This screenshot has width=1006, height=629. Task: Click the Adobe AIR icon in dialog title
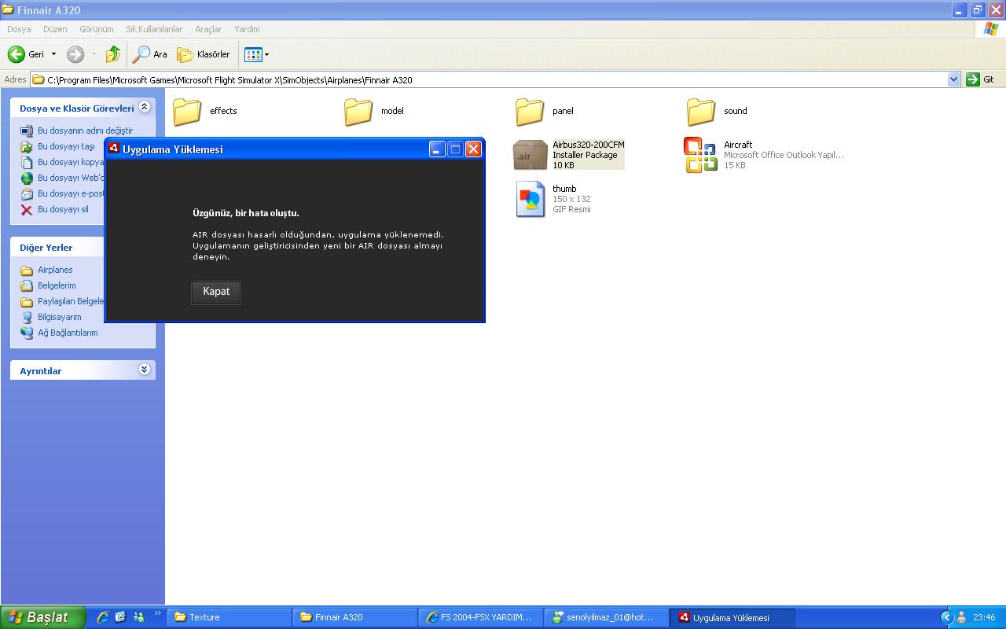point(114,149)
